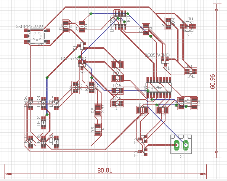
Task: Select the X1 connector right green pad
Action: tap(186, 145)
